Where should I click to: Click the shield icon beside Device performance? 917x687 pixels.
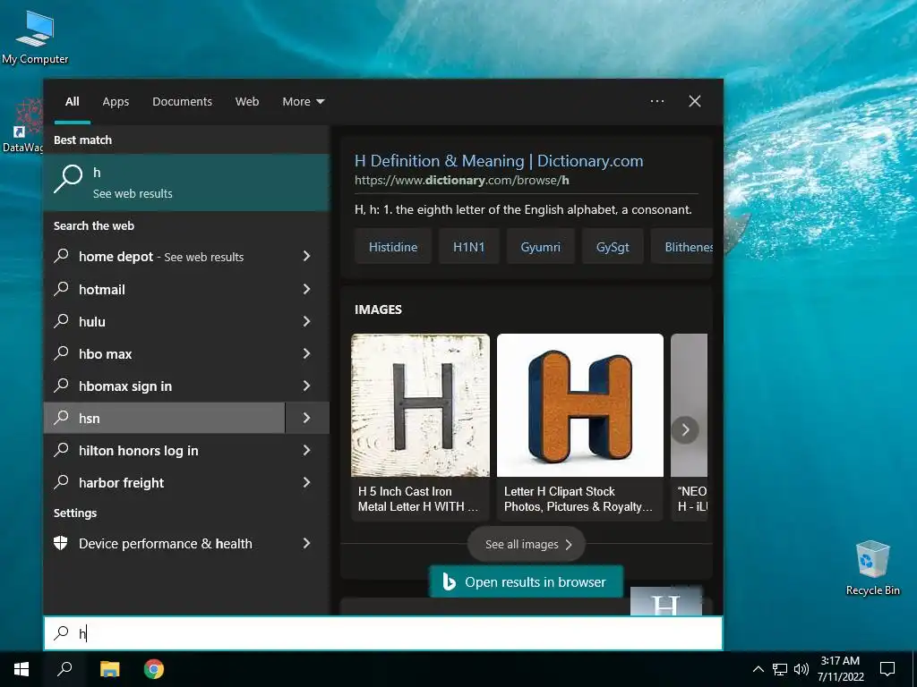tap(60, 543)
